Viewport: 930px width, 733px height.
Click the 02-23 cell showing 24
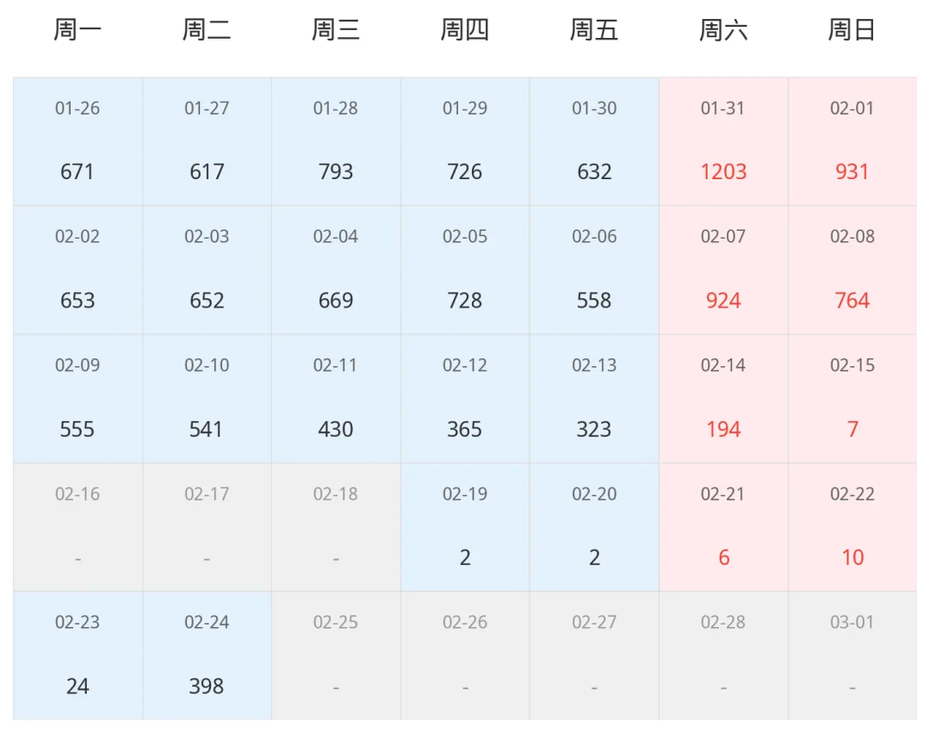coord(77,655)
